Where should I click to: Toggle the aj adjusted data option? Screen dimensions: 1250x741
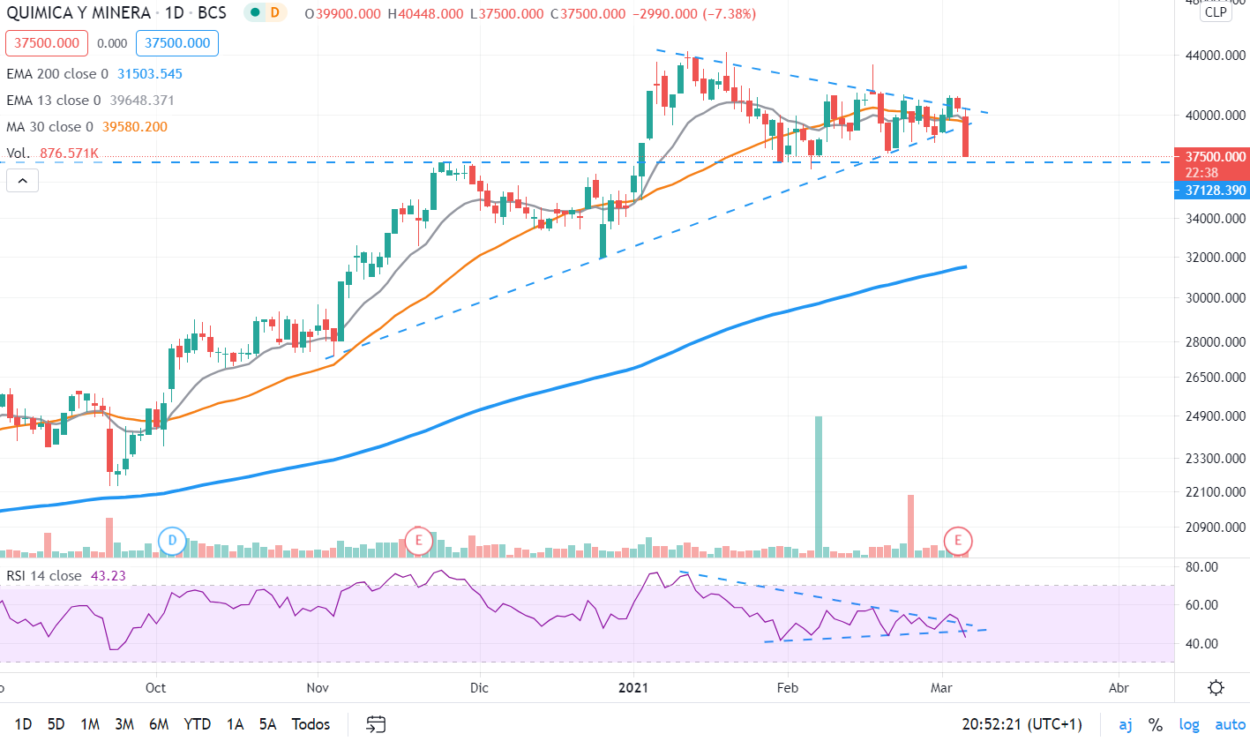pyautogui.click(x=1126, y=724)
